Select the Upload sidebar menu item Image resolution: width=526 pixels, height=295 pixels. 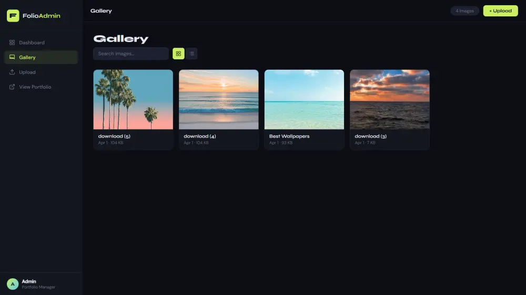click(x=41, y=72)
